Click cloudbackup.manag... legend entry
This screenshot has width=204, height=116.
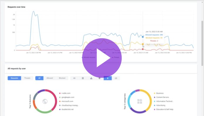pos(69,105)
